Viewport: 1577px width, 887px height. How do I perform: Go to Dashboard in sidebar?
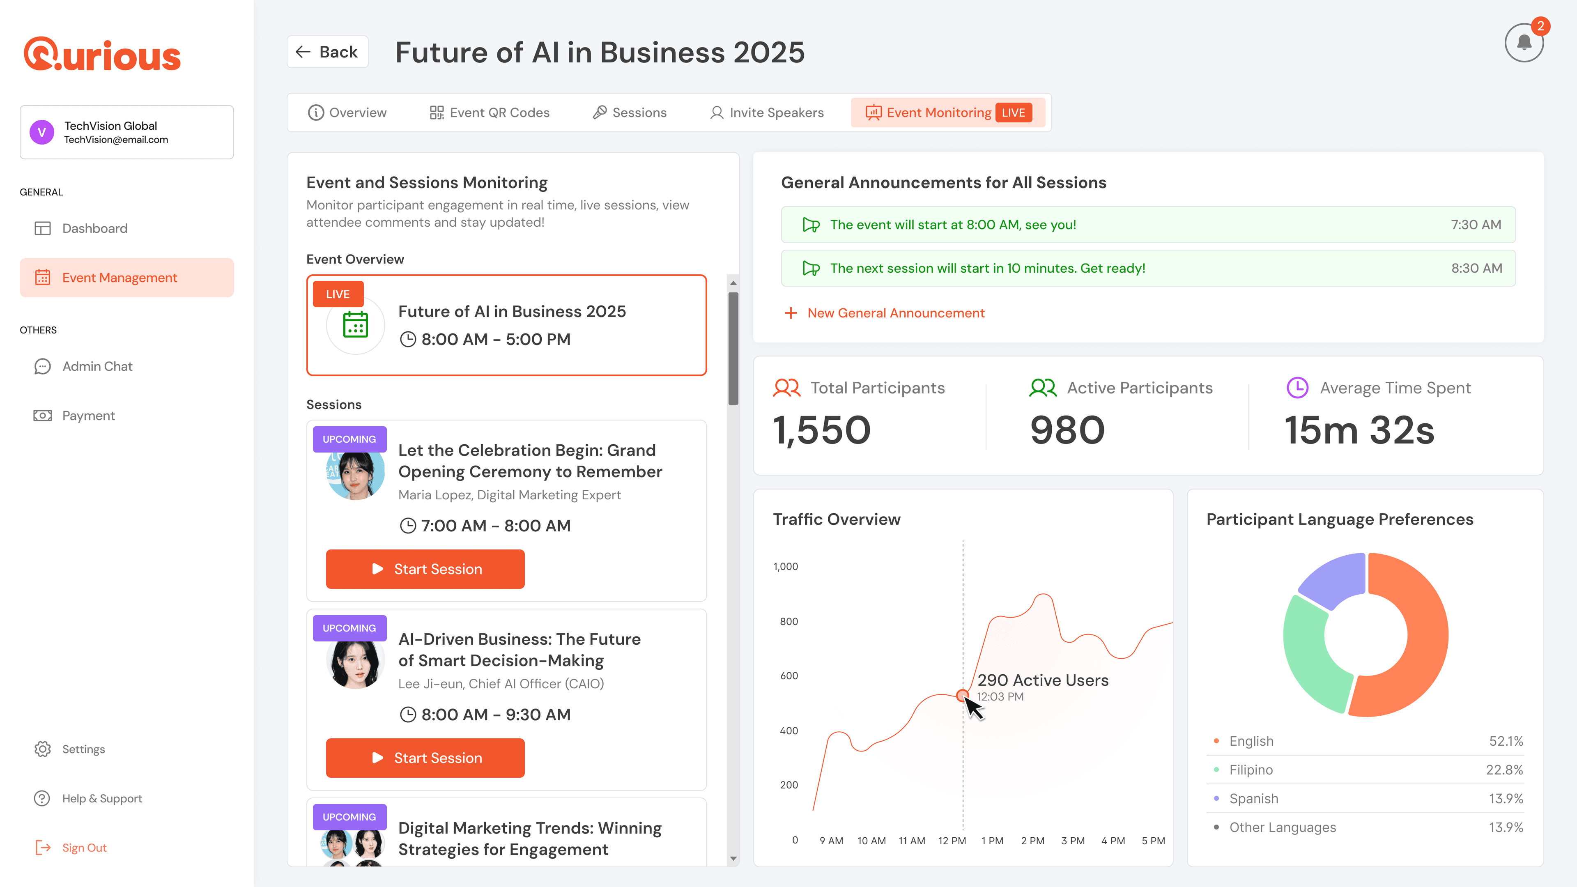click(127, 228)
